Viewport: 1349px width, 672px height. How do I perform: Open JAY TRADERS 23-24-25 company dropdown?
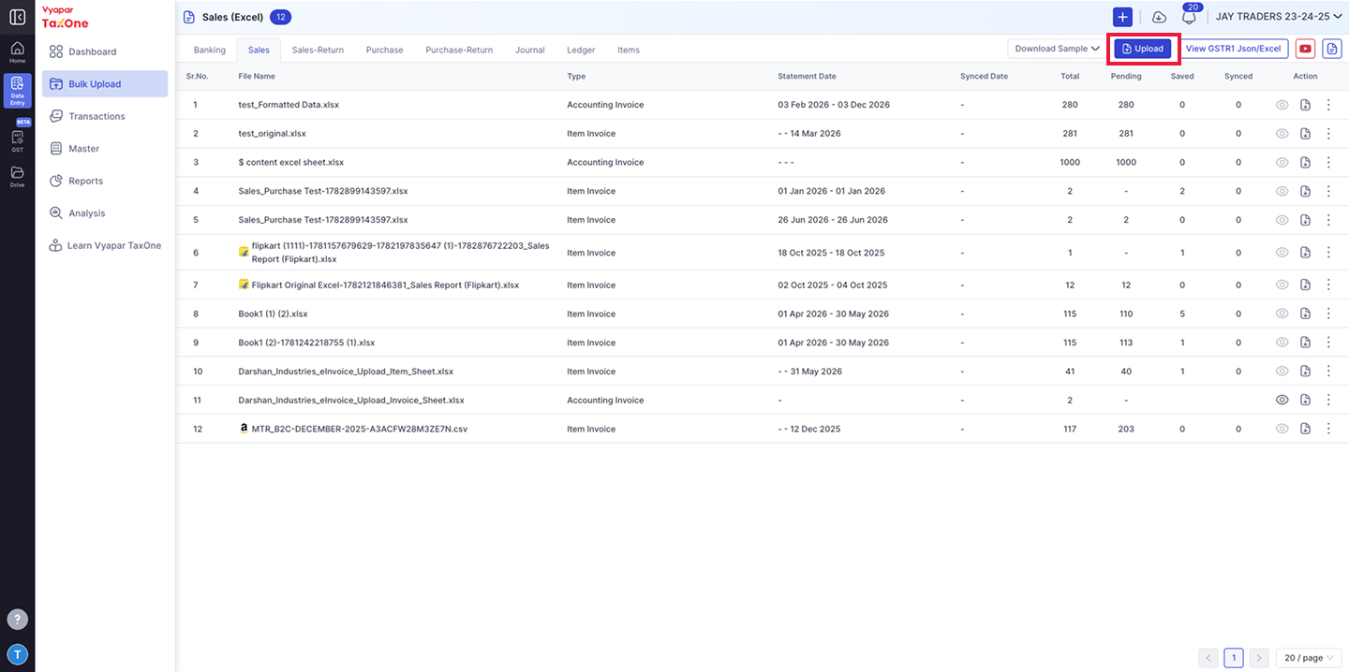point(1278,17)
